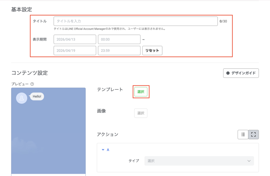Collapse action A chevron

click(103, 150)
